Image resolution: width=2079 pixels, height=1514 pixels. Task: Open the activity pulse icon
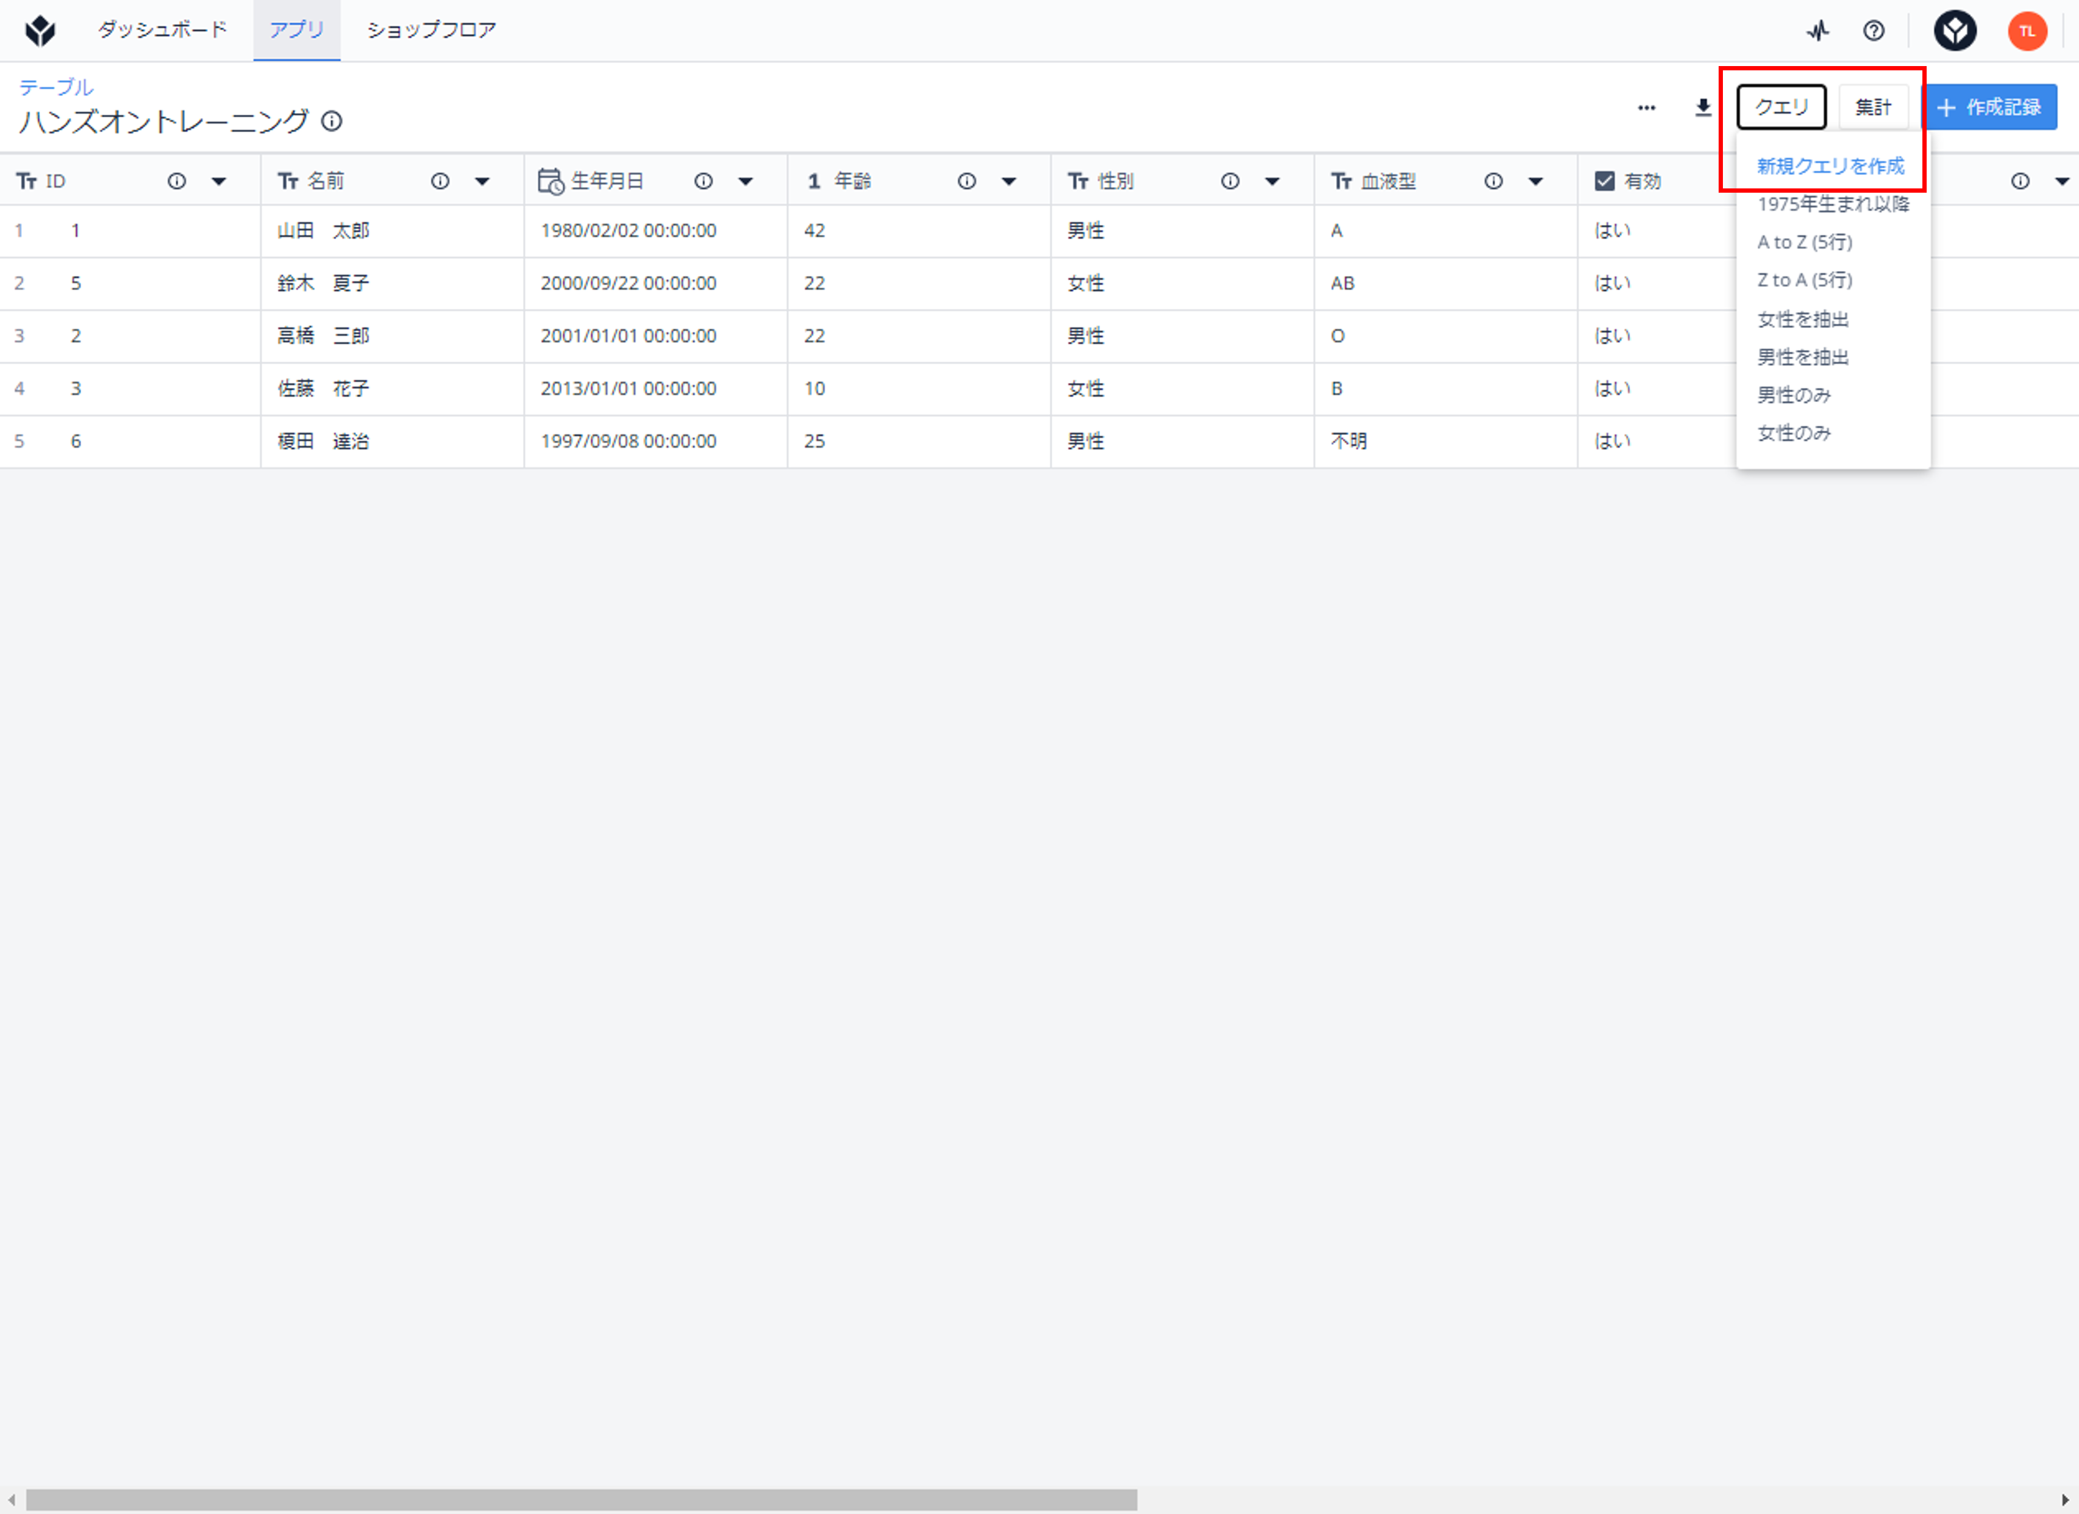tap(1818, 31)
